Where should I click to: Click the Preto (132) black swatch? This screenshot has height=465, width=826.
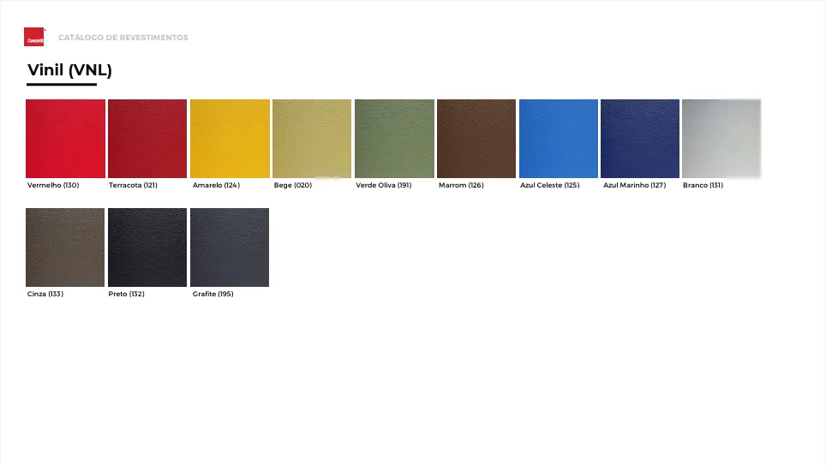click(147, 247)
